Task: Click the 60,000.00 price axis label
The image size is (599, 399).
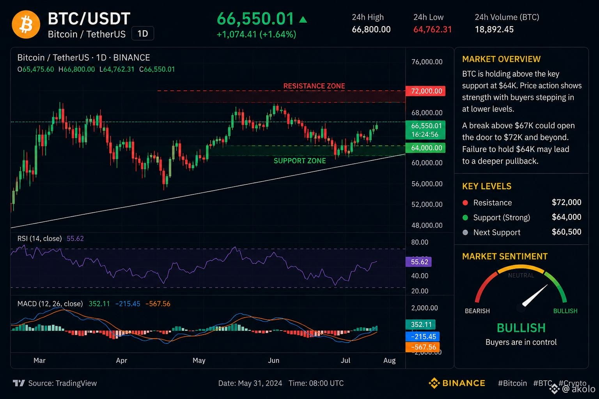Action: tap(427, 163)
